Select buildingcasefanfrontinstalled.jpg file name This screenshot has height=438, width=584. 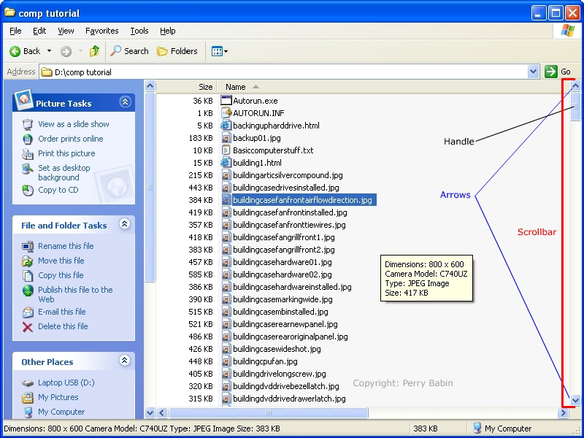point(290,212)
